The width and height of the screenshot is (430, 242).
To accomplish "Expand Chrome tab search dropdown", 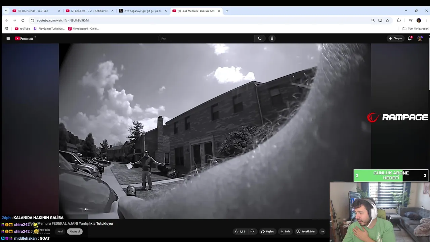I will click(x=6, y=11).
